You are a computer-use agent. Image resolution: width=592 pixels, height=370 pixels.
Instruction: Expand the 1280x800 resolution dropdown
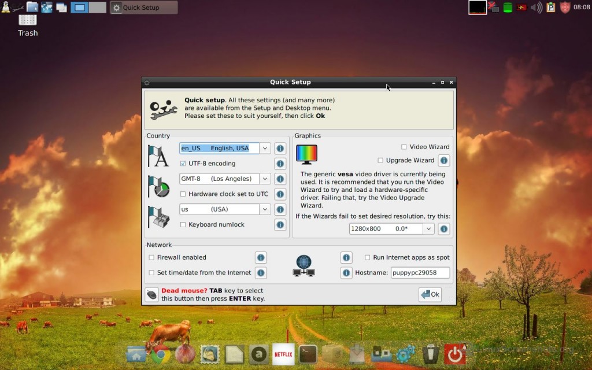click(428, 229)
